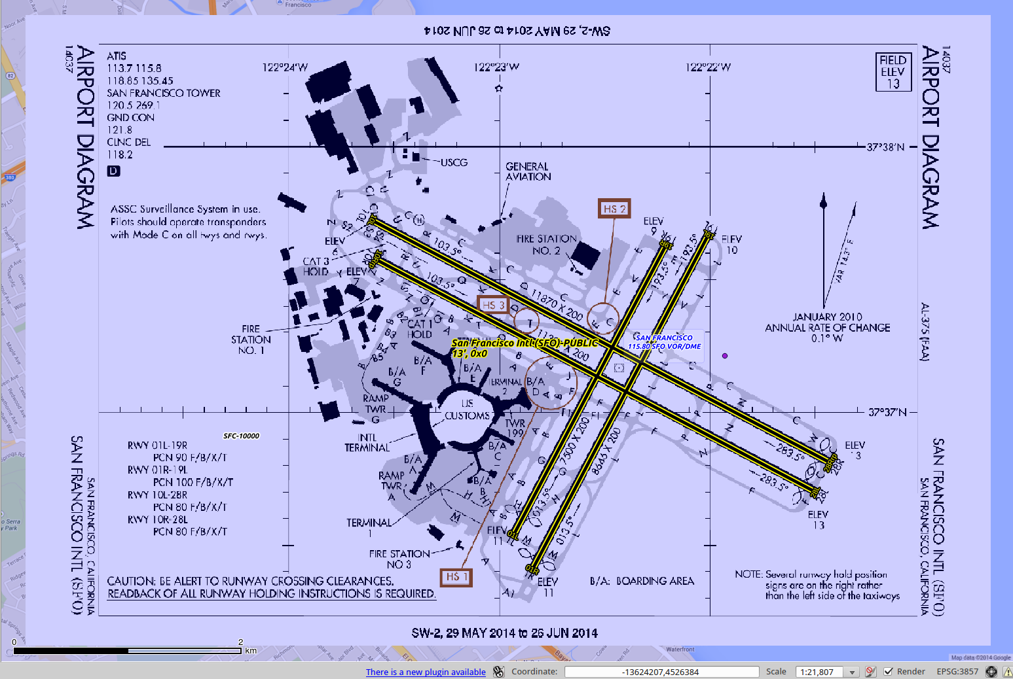Click the VOR/DME square symbol on the map
The height and width of the screenshot is (679, 1013).
619,368
